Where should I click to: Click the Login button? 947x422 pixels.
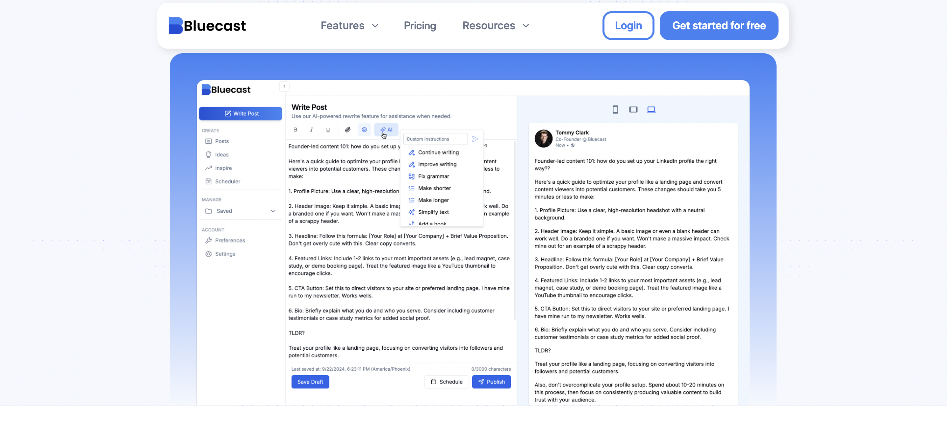pos(628,25)
